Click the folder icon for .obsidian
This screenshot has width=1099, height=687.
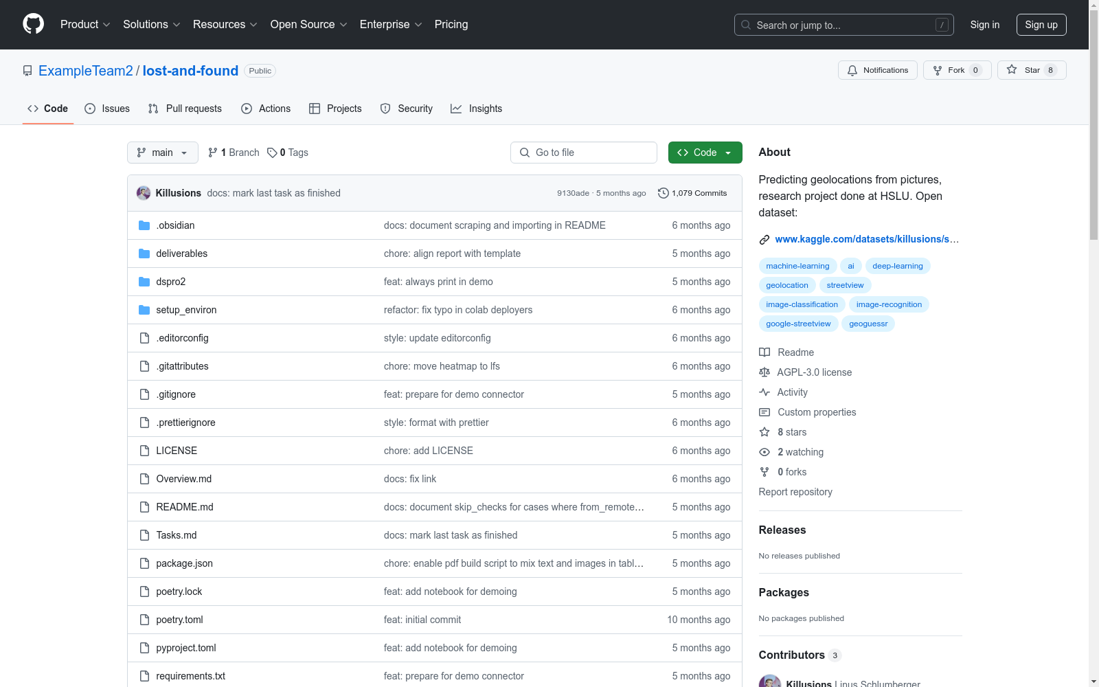point(144,225)
